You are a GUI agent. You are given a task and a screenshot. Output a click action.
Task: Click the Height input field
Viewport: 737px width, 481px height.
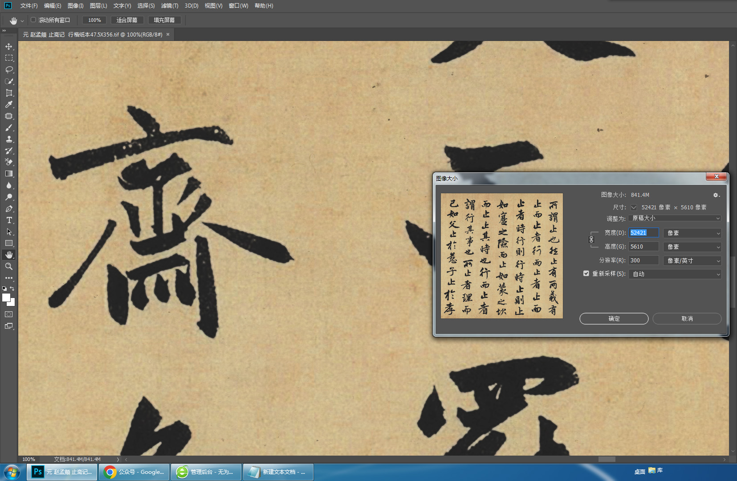(643, 247)
